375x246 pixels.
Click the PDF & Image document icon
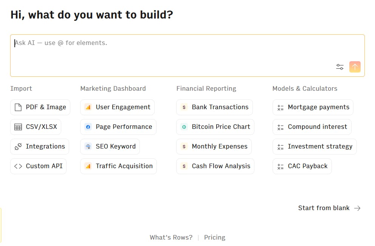click(18, 107)
